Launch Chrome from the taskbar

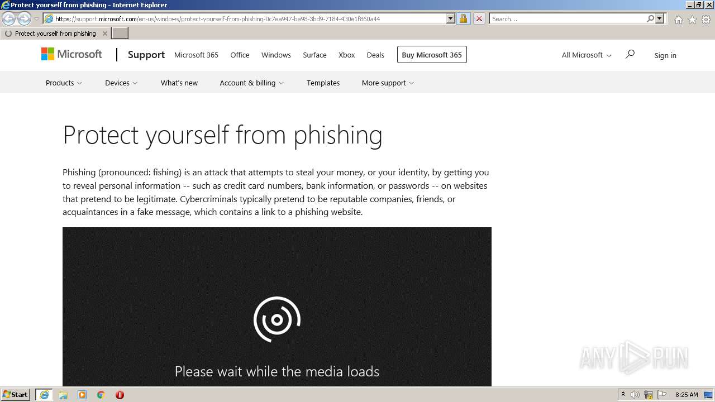point(101,395)
